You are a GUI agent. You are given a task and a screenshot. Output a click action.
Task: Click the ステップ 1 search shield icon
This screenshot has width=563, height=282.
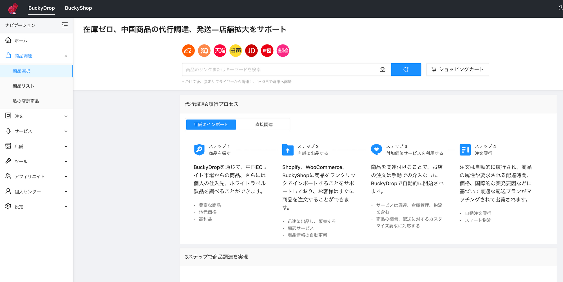pyautogui.click(x=199, y=150)
